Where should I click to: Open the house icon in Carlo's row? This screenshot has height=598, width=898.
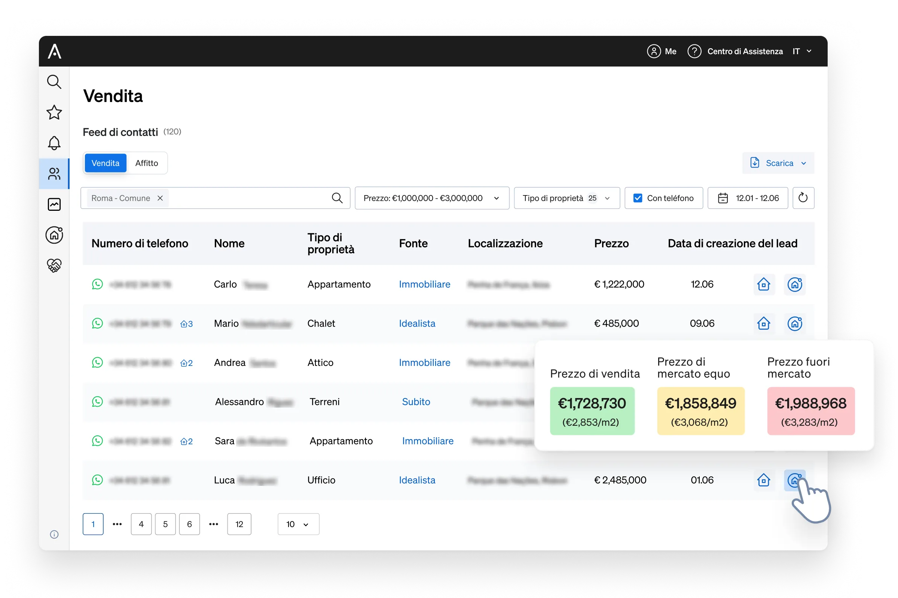tap(764, 284)
